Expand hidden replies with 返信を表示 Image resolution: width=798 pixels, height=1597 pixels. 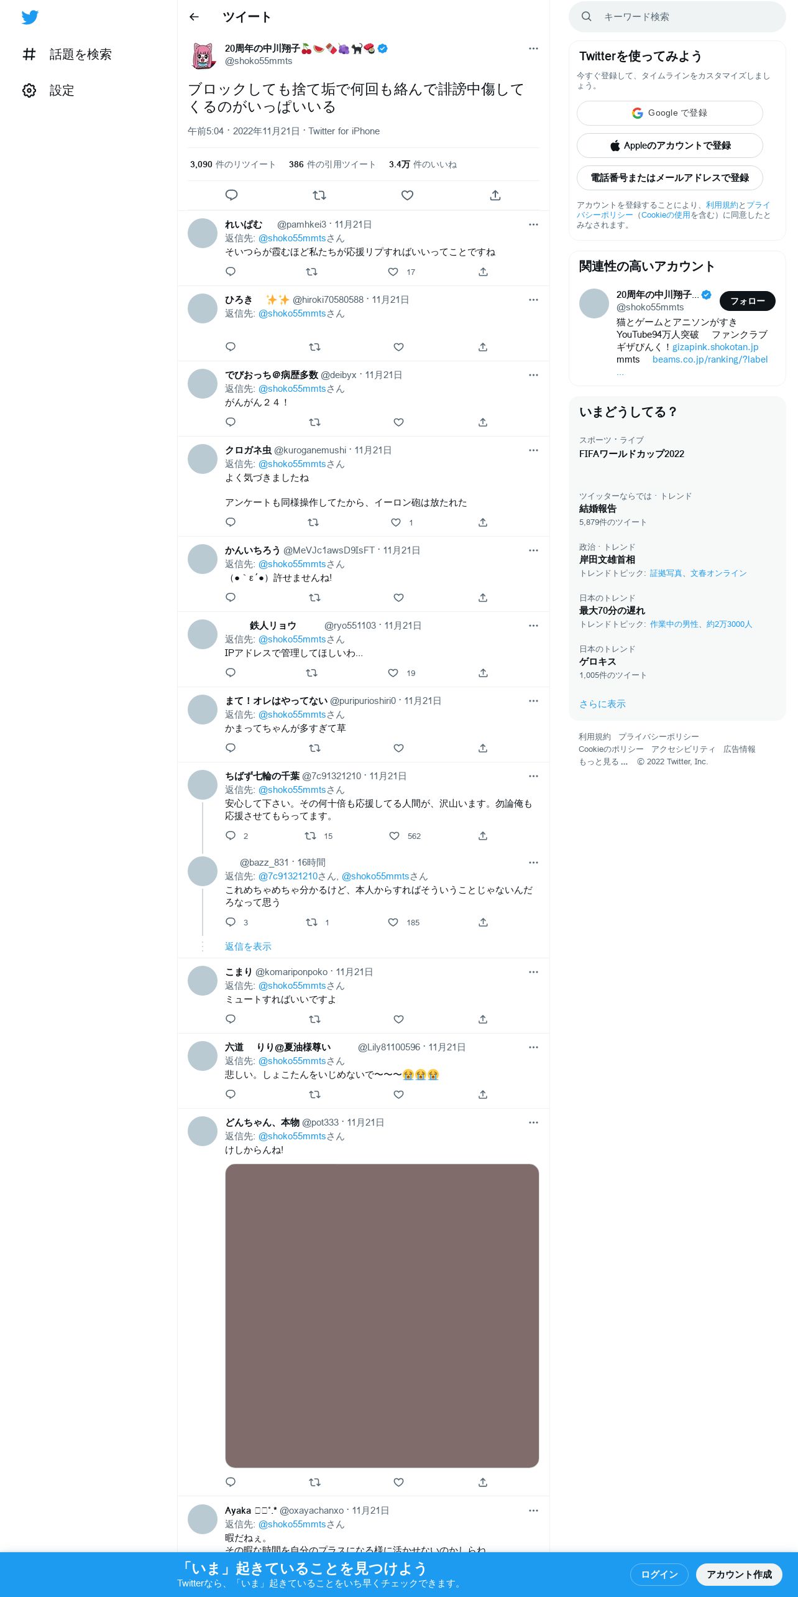coord(248,947)
